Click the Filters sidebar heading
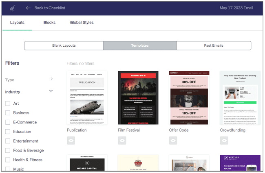This screenshot has height=173, width=265. pos(12,63)
